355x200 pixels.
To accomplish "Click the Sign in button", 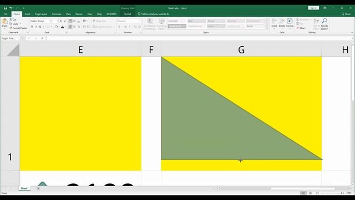I will tap(313, 8).
